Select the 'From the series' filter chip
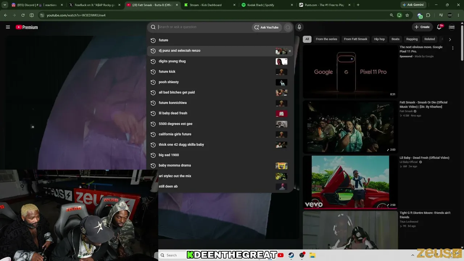This screenshot has height=261, width=464. [x=326, y=39]
